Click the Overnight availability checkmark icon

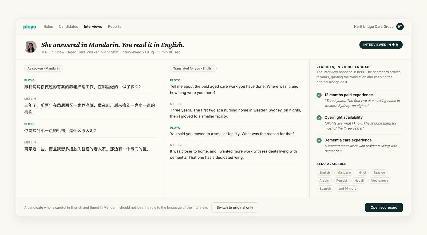pos(319,118)
